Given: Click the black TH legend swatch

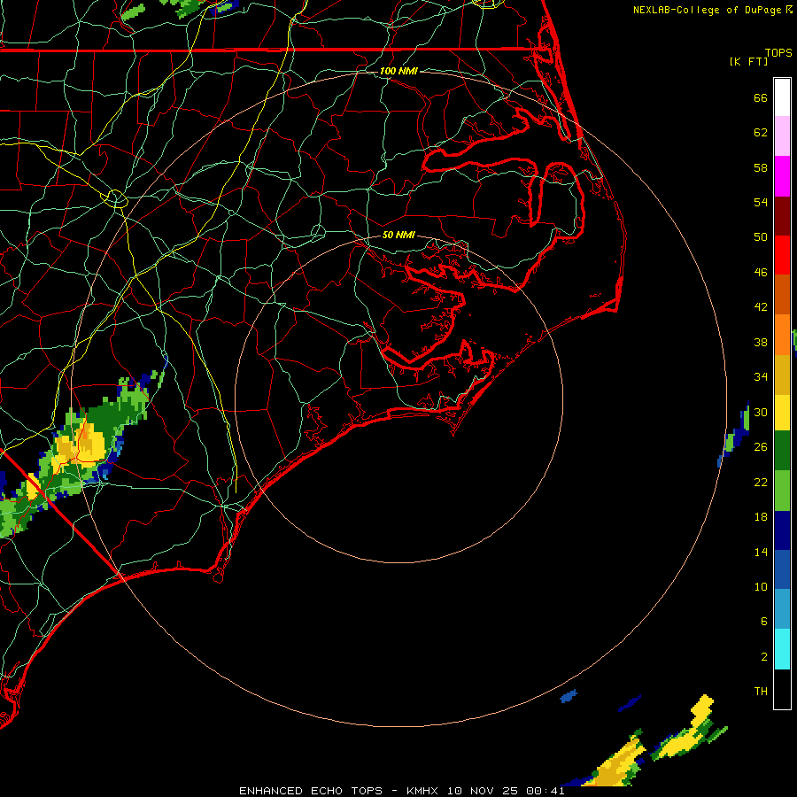Looking at the screenshot, I should [x=782, y=689].
